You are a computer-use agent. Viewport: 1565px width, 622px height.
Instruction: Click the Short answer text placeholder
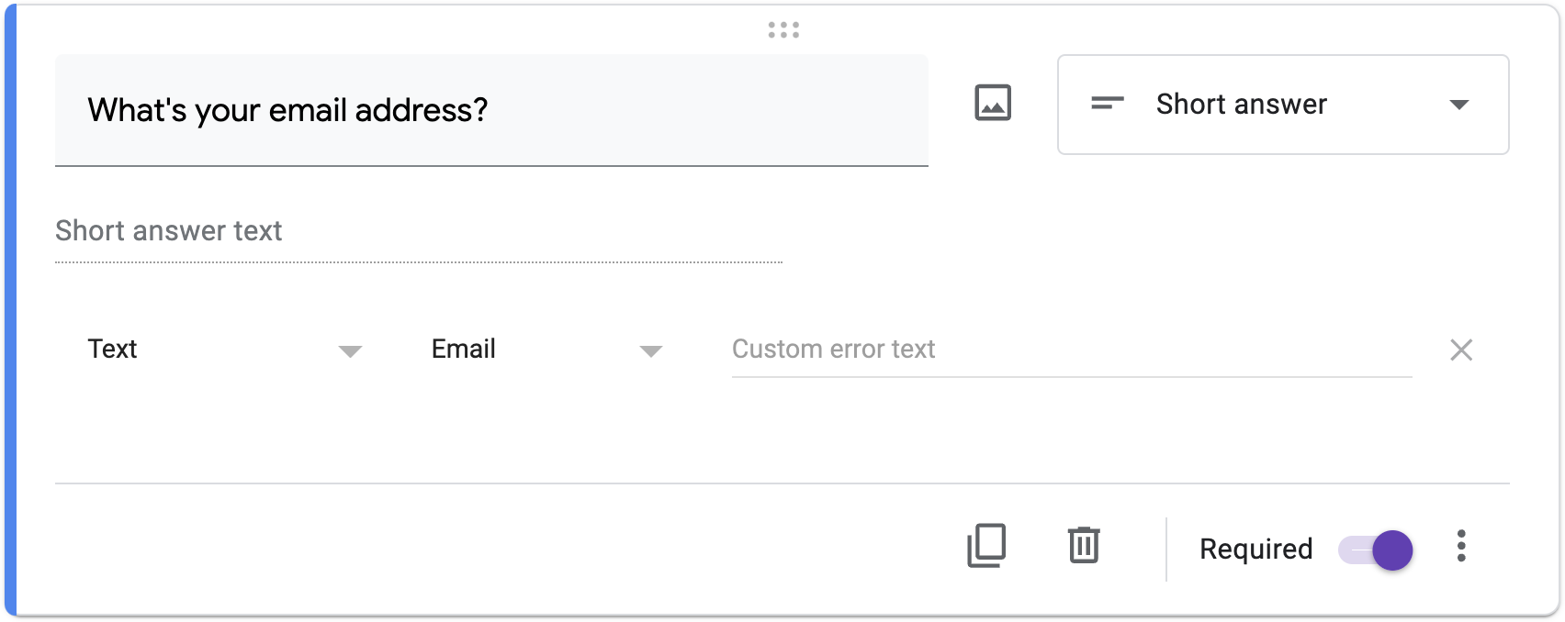point(169,231)
